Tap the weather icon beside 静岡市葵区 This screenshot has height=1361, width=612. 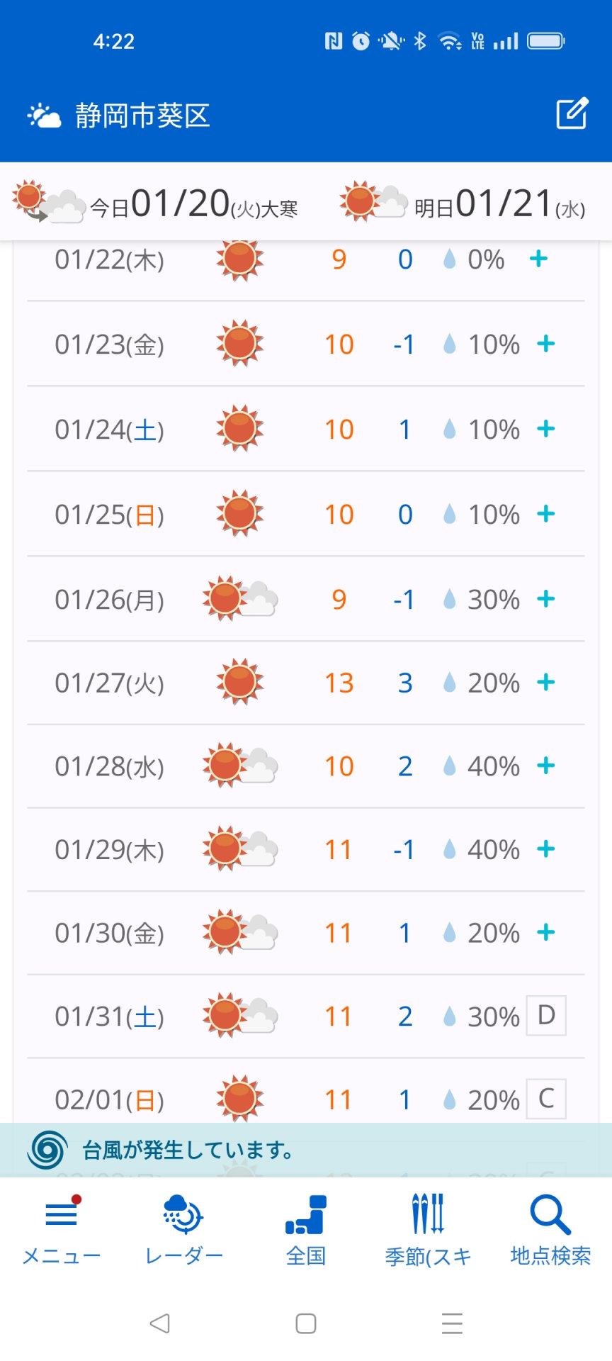coord(44,116)
